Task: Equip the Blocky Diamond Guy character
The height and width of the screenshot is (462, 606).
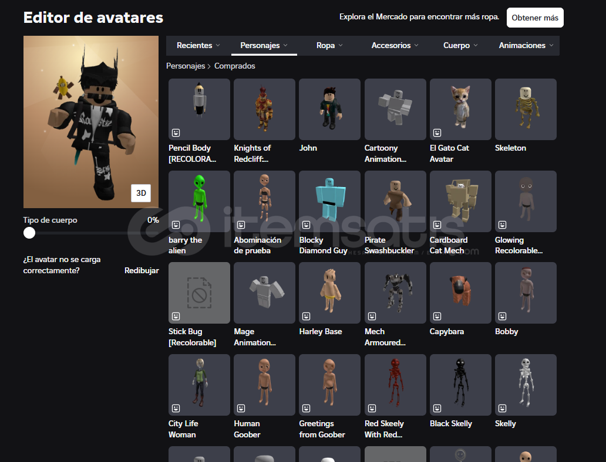Action: 329,201
